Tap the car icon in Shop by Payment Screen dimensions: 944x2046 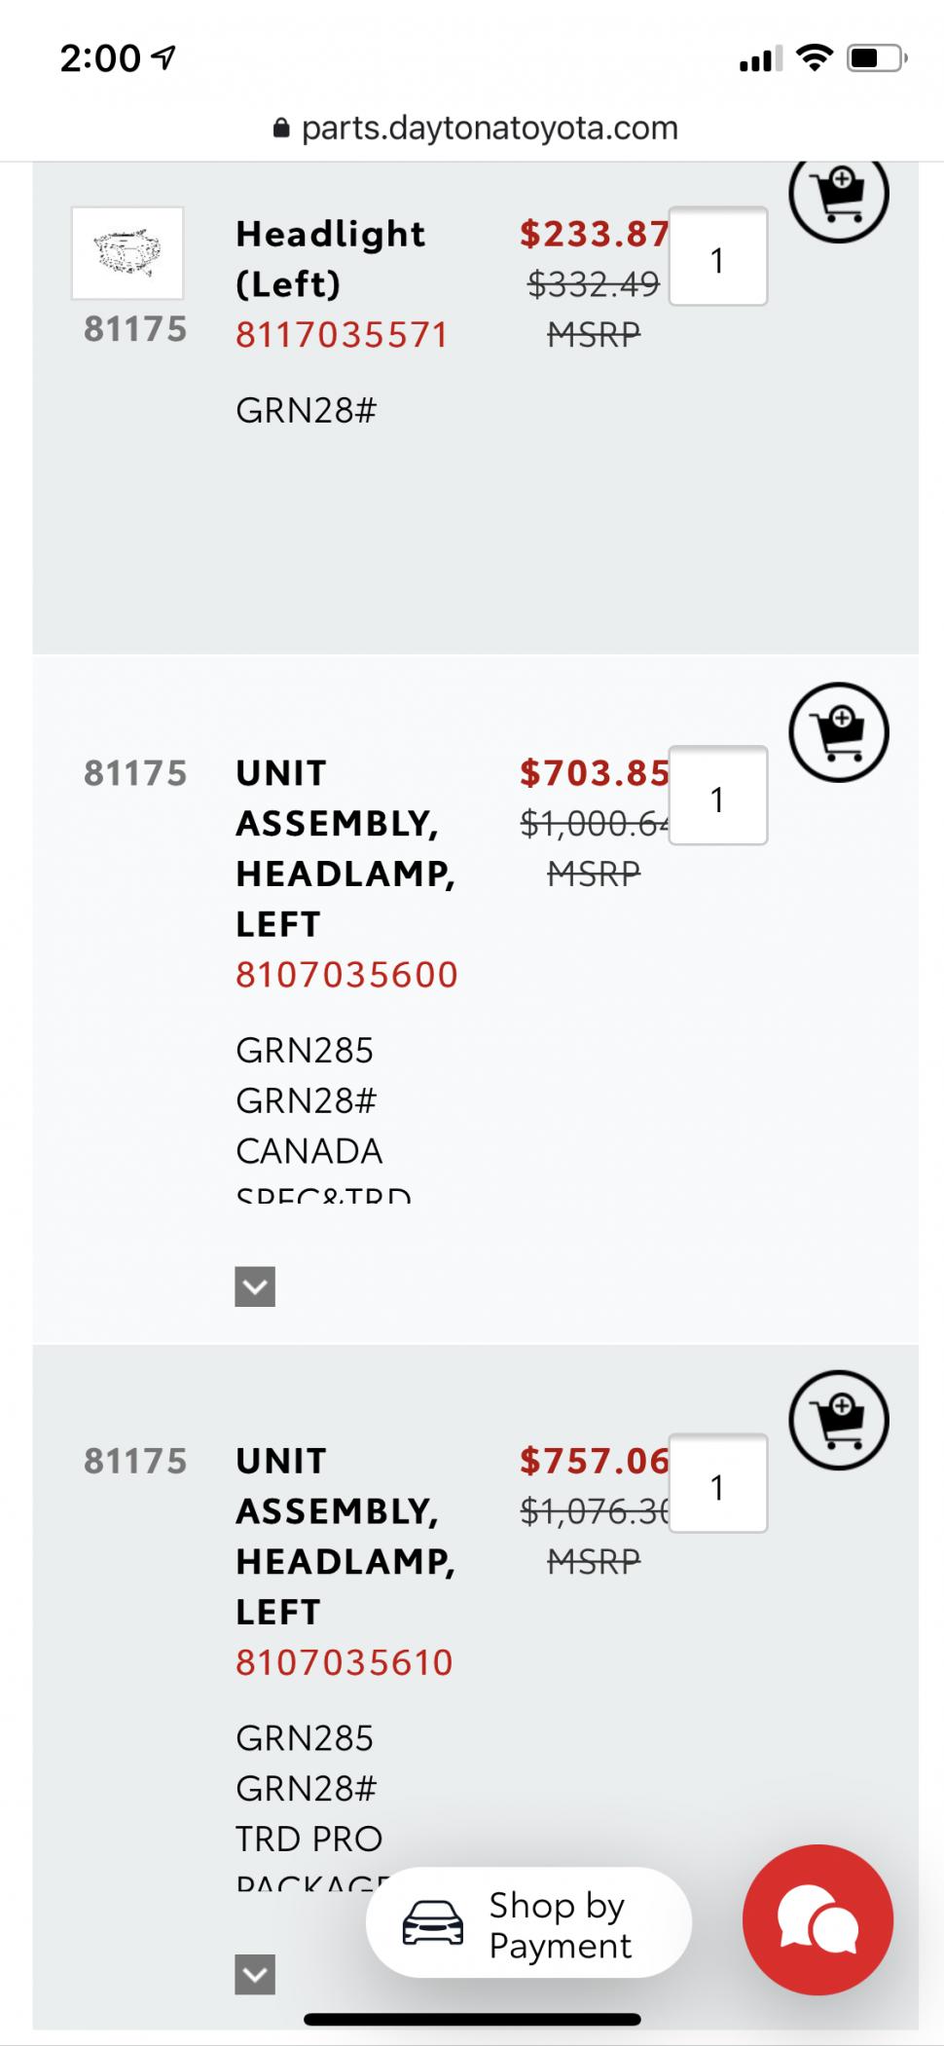(x=433, y=1923)
